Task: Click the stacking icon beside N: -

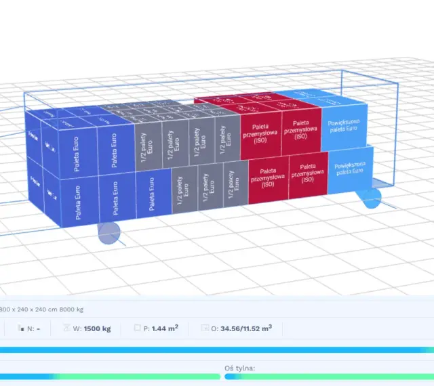Action: pos(21,328)
